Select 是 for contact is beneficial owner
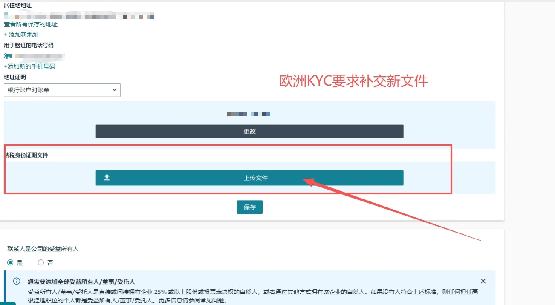This screenshot has height=305, width=555. click(x=11, y=262)
